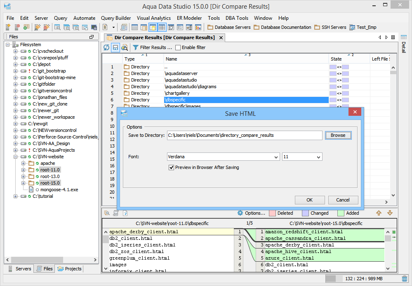Toggle Preview in Browser After Saving
The width and height of the screenshot is (412, 286).
(172, 167)
